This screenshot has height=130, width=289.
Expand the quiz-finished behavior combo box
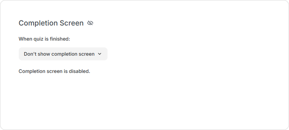click(63, 54)
